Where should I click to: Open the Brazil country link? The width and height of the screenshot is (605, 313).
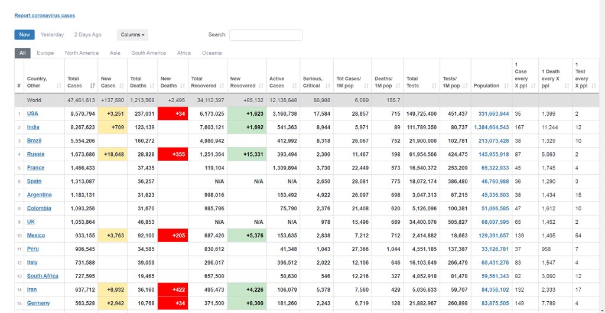34,141
